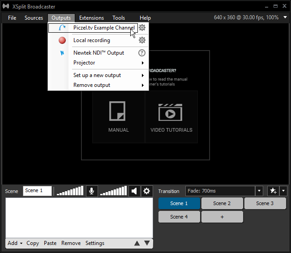
Task: Click the Newtek NDI Output help icon
Action: click(x=142, y=53)
